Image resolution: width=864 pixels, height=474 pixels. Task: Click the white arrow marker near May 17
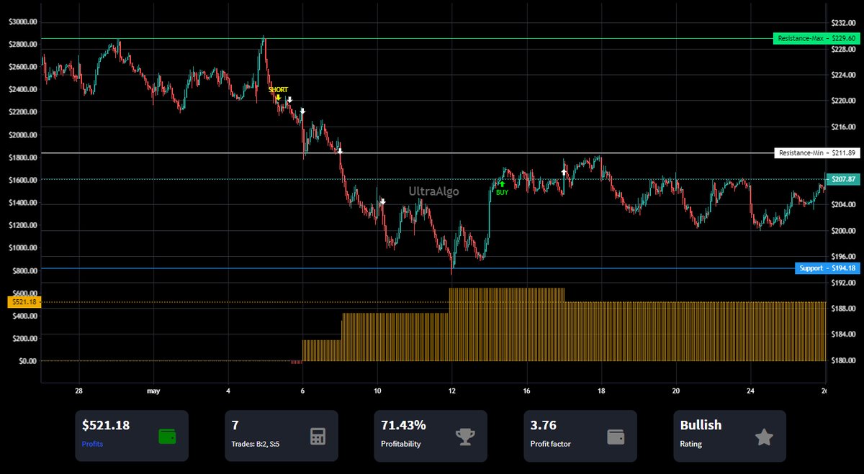564,173
